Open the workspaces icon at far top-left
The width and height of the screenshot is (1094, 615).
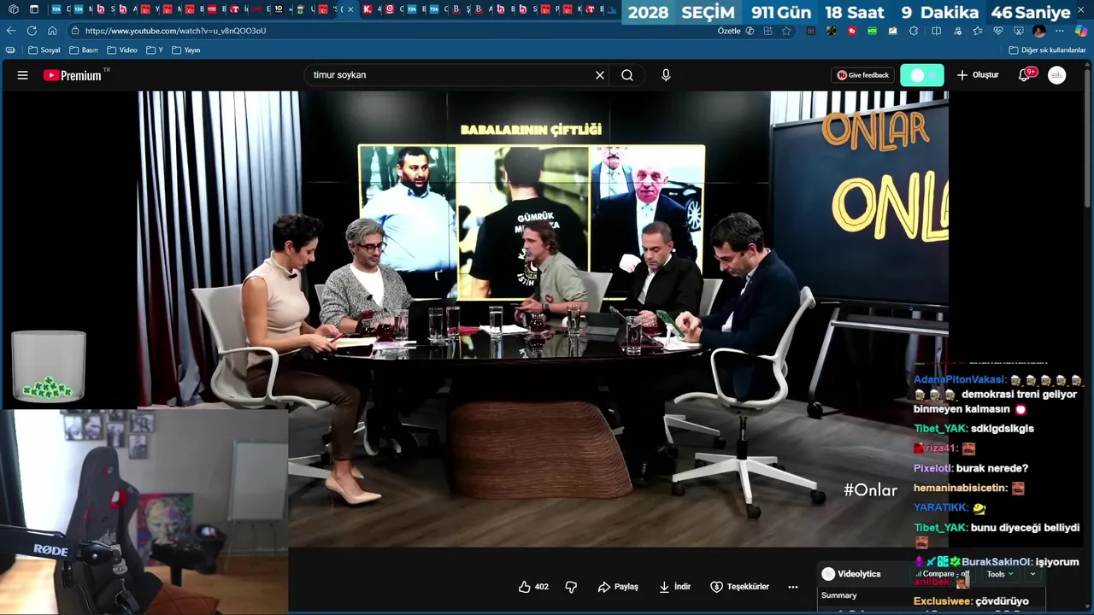tap(13, 9)
